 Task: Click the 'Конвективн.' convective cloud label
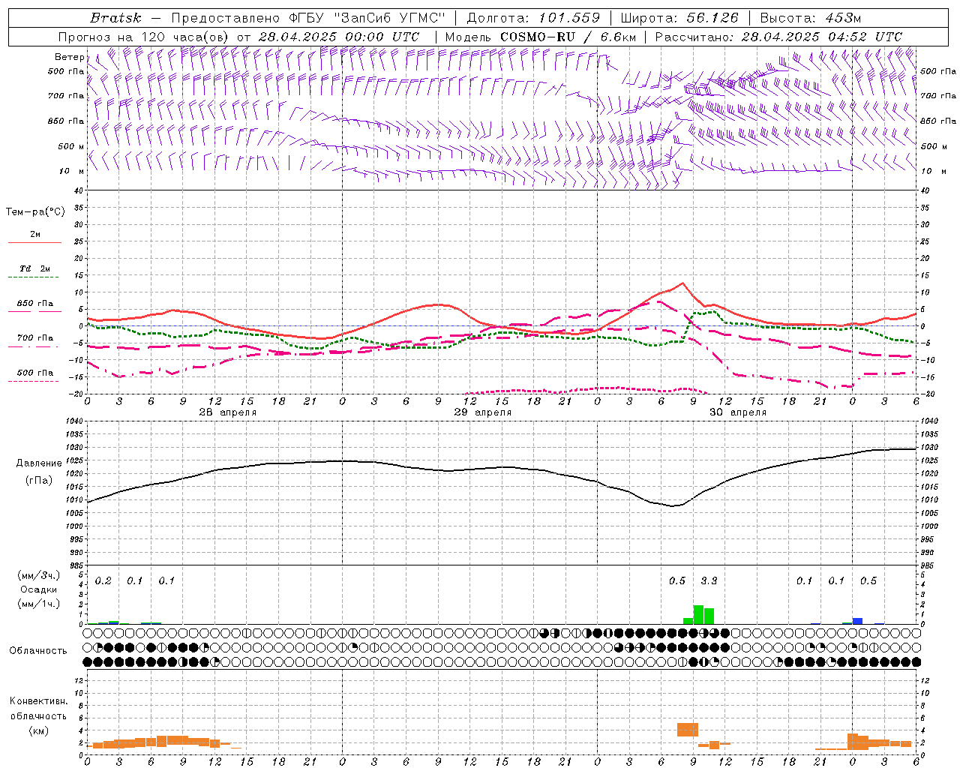pyautogui.click(x=38, y=701)
